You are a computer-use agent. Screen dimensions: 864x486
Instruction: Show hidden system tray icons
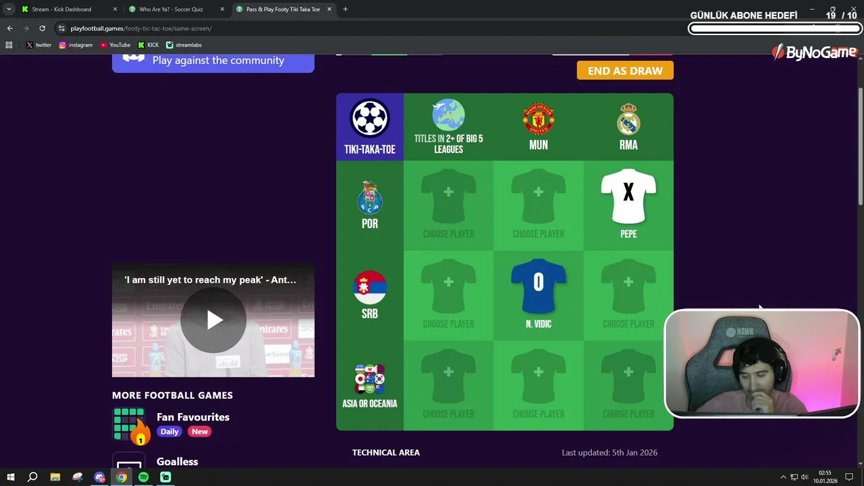783,477
